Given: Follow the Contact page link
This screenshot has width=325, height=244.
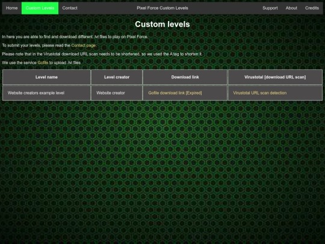Looking at the screenshot, I should [x=83, y=45].
